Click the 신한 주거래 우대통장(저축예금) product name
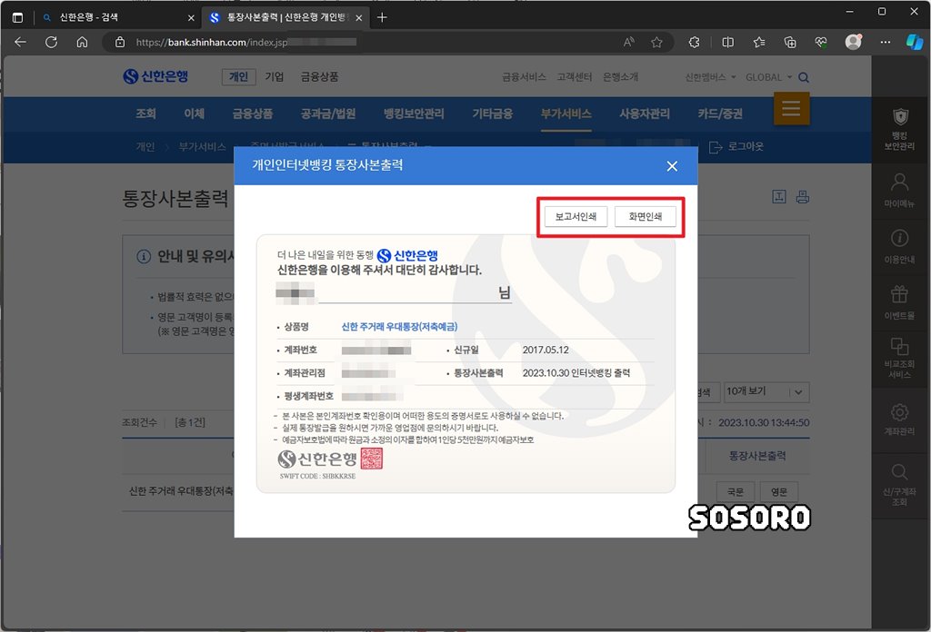The image size is (931, 632). 399,327
